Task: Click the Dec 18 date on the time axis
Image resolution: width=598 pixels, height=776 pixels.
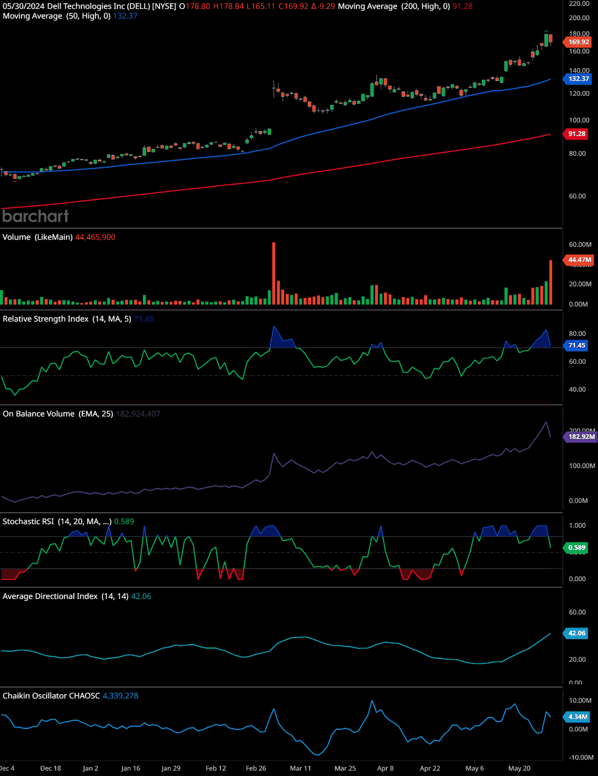Action: click(50, 768)
